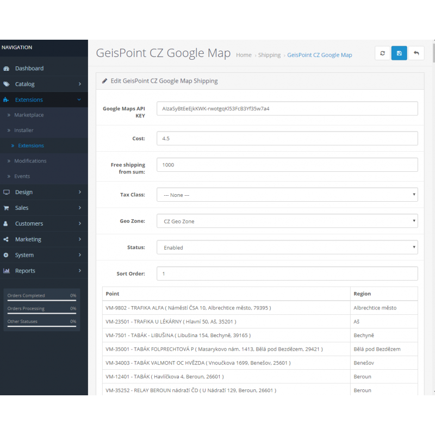The image size is (435, 435).
Task: Click the Cost input field
Action: (287, 139)
